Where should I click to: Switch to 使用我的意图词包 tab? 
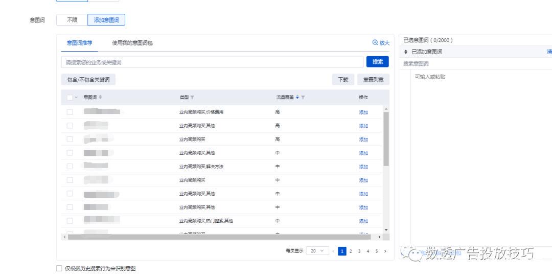132,43
